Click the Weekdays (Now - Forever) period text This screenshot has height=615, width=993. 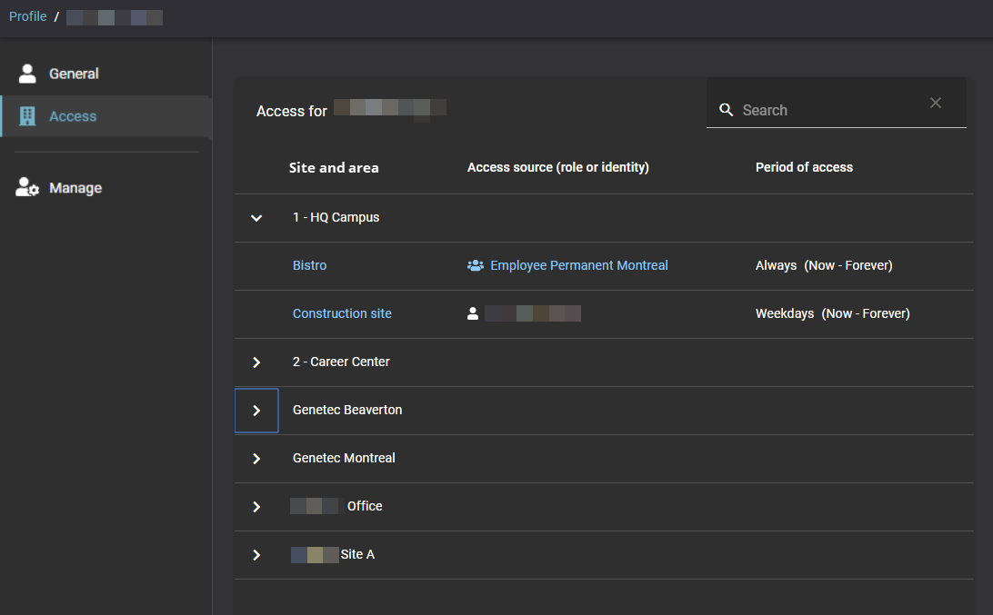(832, 313)
